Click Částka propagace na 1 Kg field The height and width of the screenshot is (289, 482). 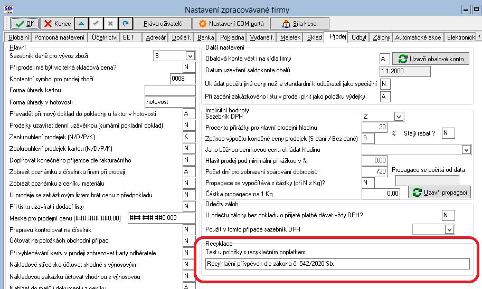[381, 194]
